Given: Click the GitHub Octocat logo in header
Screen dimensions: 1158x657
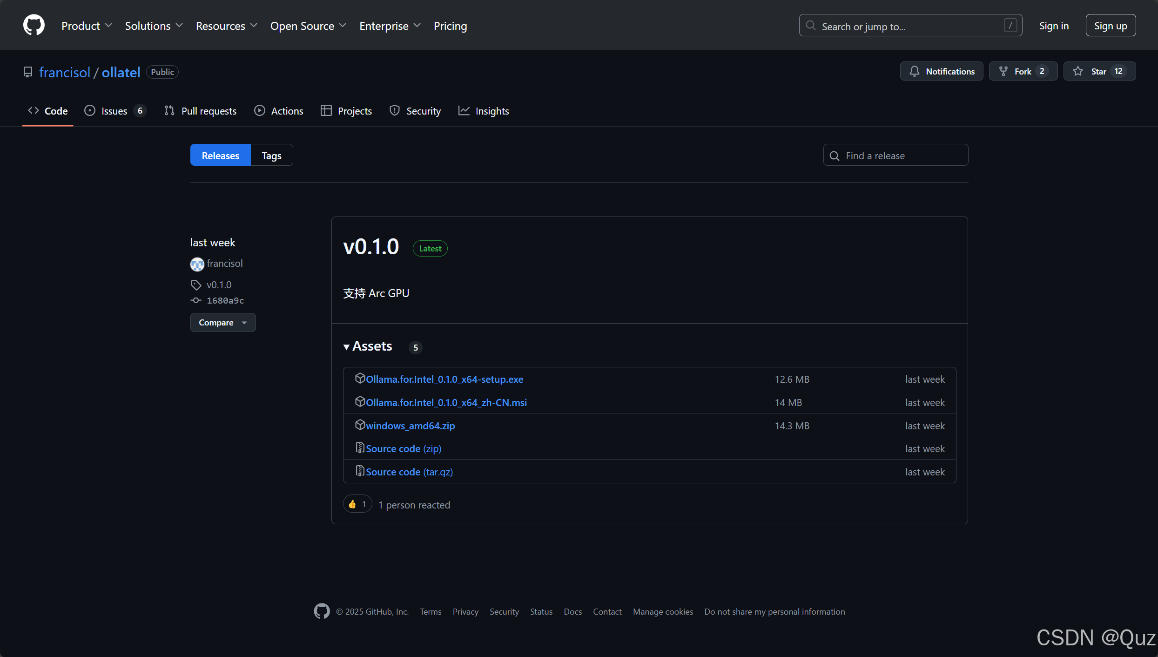Looking at the screenshot, I should pos(34,25).
